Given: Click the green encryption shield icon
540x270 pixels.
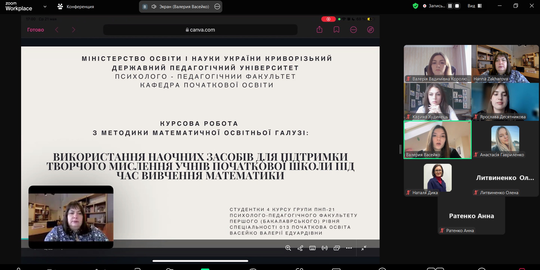Looking at the screenshot, I should point(416,6).
